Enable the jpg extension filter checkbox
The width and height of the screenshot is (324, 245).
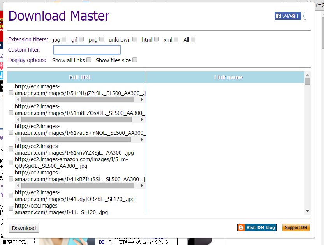pos(64,39)
